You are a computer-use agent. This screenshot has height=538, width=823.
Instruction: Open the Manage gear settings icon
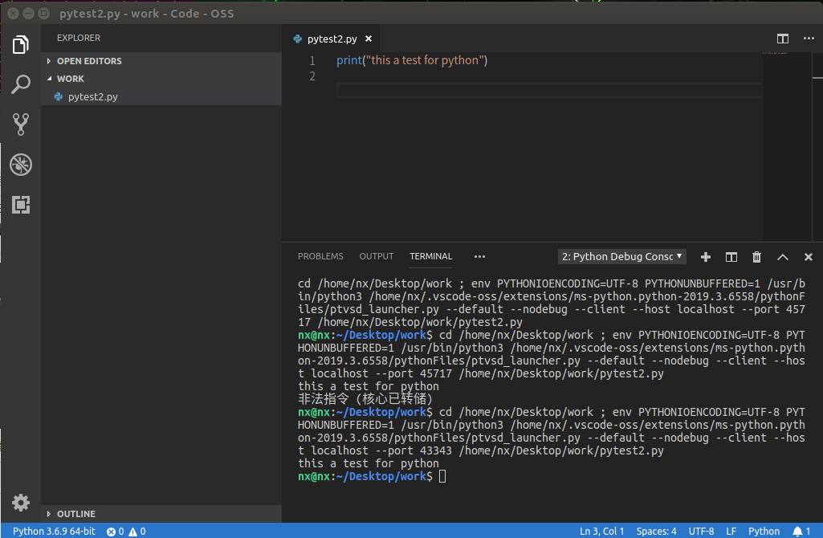point(21,503)
